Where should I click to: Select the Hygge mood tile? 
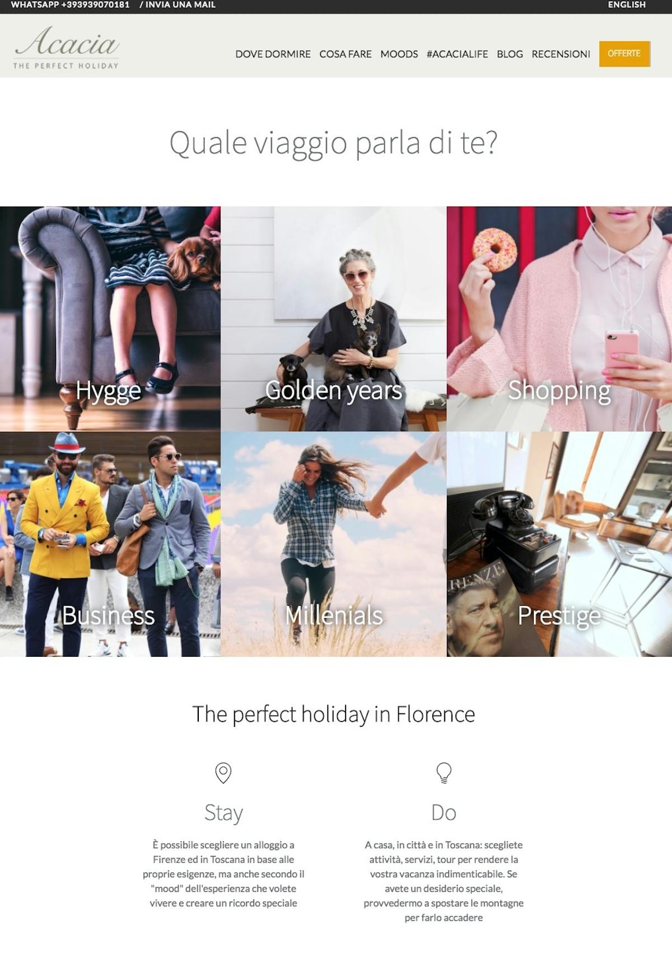(x=110, y=319)
